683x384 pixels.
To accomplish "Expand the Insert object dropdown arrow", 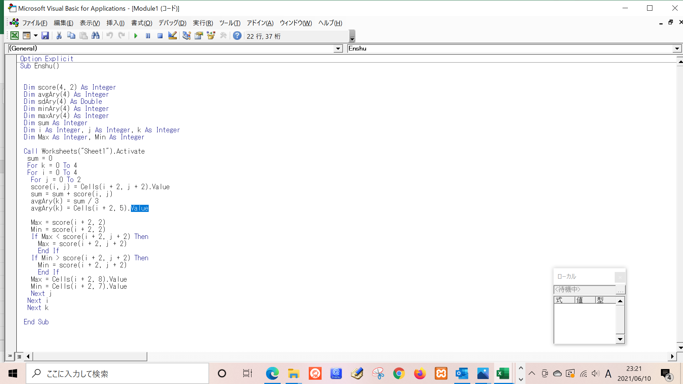I will pyautogui.click(x=36, y=36).
